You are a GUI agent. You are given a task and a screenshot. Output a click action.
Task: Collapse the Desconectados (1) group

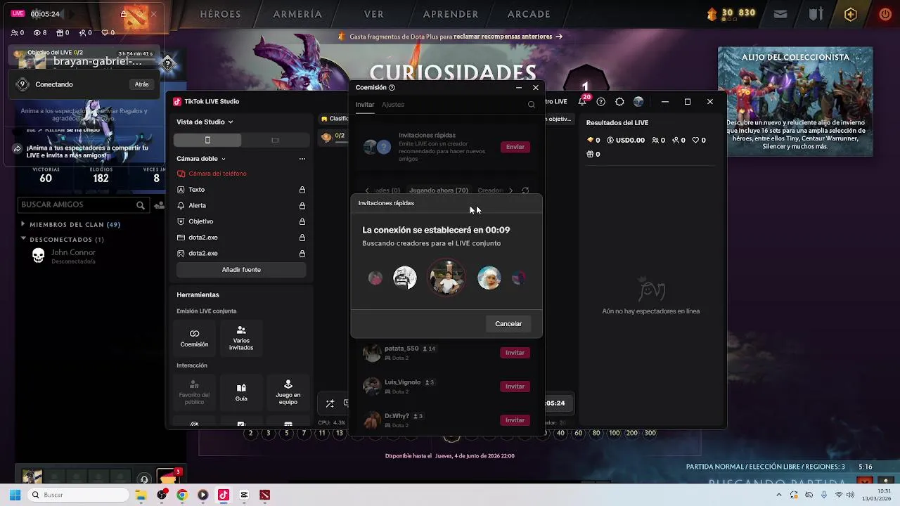tap(63, 240)
